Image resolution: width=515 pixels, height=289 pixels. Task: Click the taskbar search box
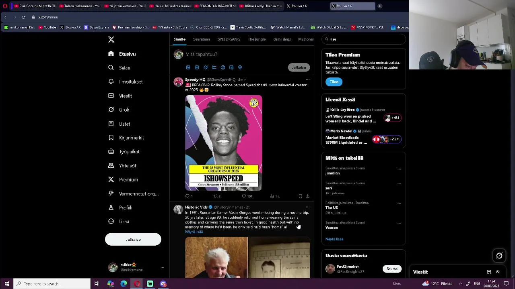pyautogui.click(x=52, y=284)
